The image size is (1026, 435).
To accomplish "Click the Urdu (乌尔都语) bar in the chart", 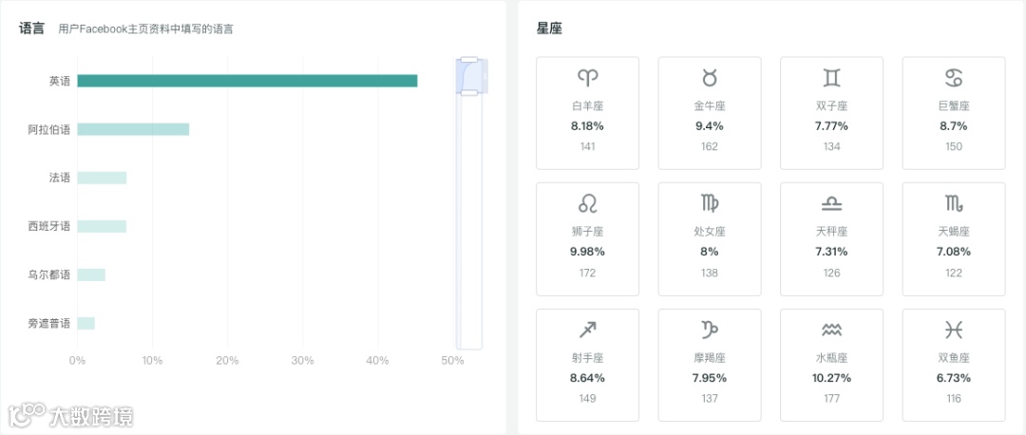I will (91, 274).
